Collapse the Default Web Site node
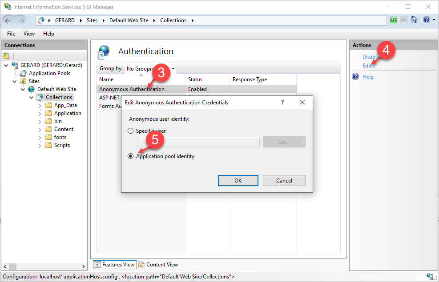The width and height of the screenshot is (439, 282). click(x=23, y=89)
